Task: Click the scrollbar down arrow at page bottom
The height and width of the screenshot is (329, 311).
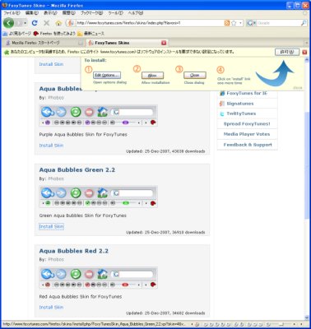Action: pyautogui.click(x=307, y=317)
